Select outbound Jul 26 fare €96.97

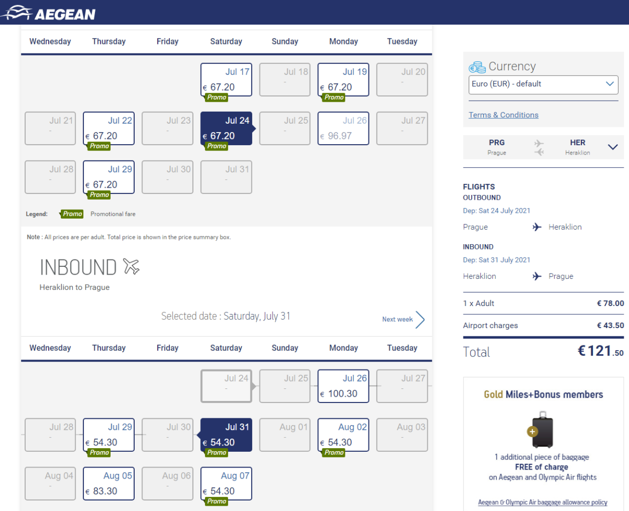(343, 128)
